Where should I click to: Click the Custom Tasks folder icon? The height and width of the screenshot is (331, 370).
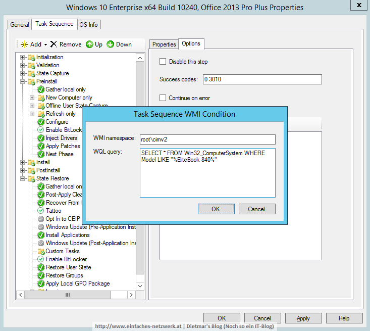pos(41,251)
